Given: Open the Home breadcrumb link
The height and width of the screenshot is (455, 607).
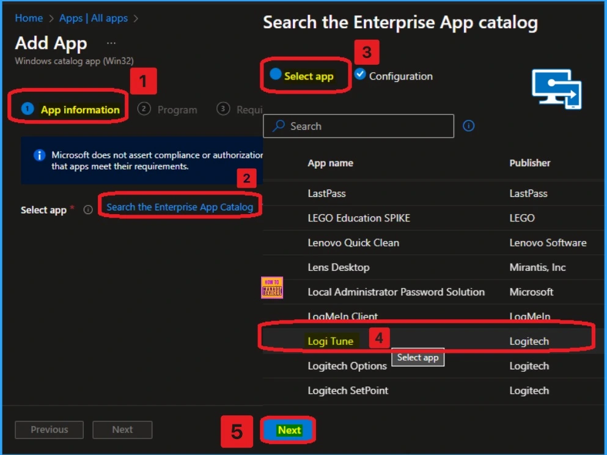Looking at the screenshot, I should (x=29, y=18).
